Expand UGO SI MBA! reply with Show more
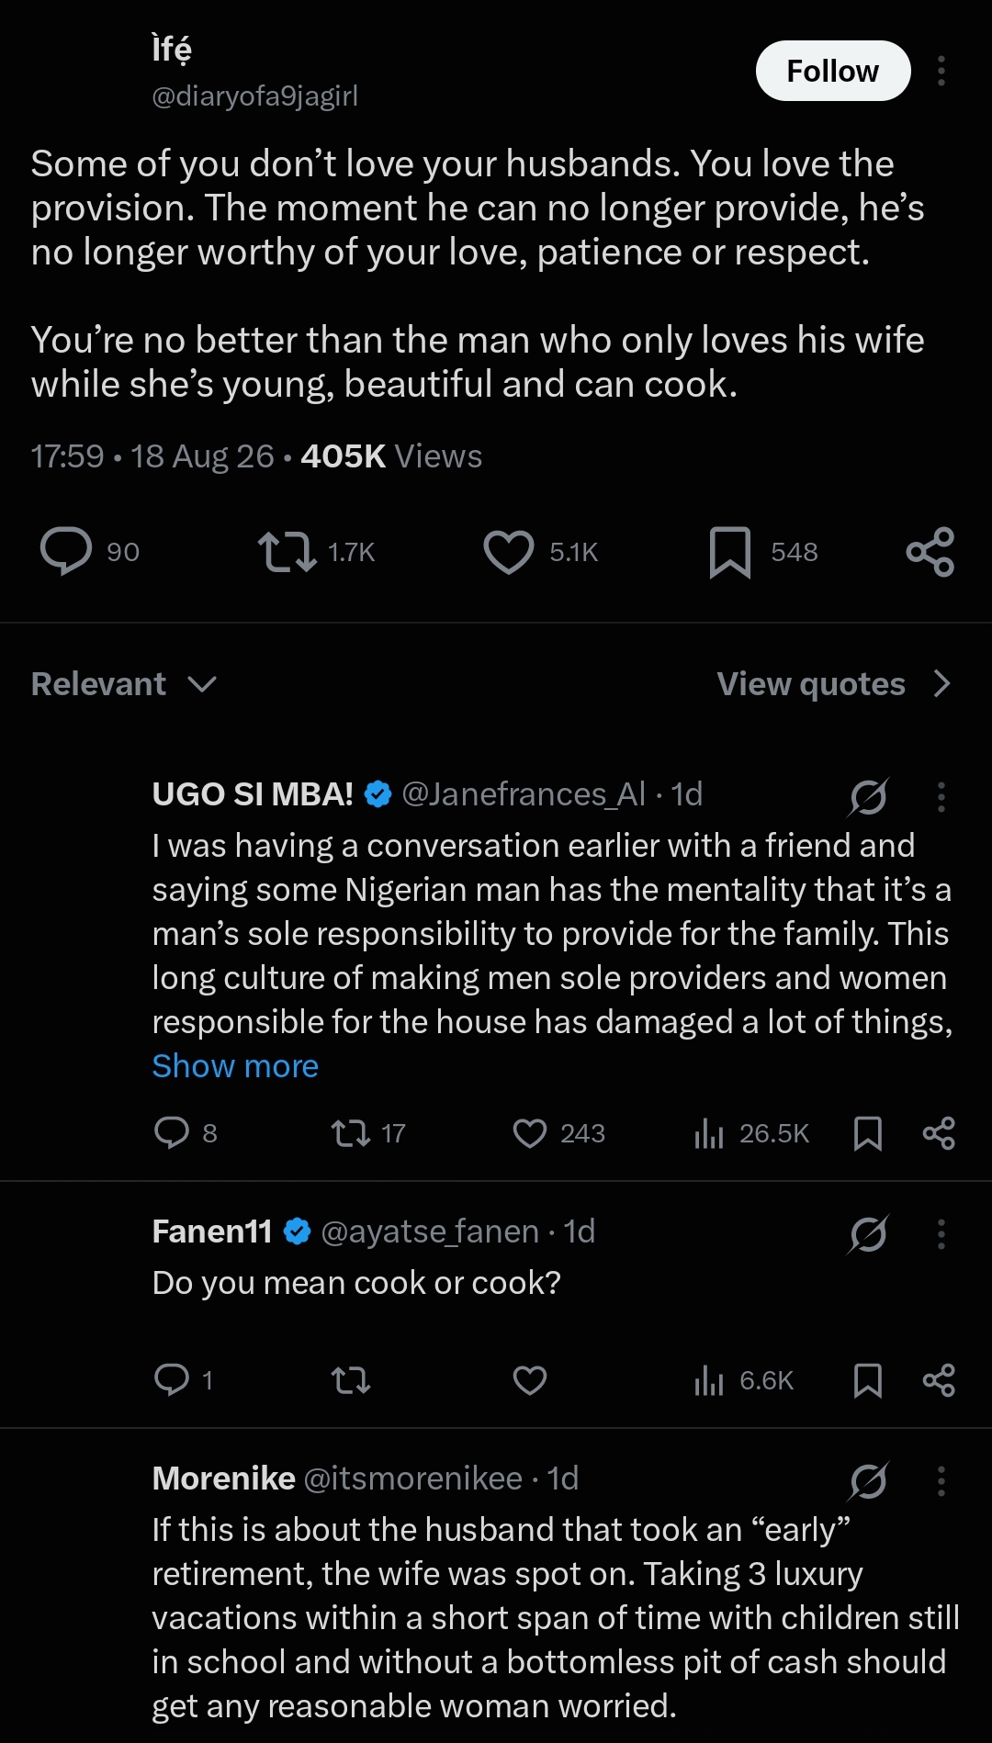This screenshot has height=1743, width=992. click(x=235, y=1066)
